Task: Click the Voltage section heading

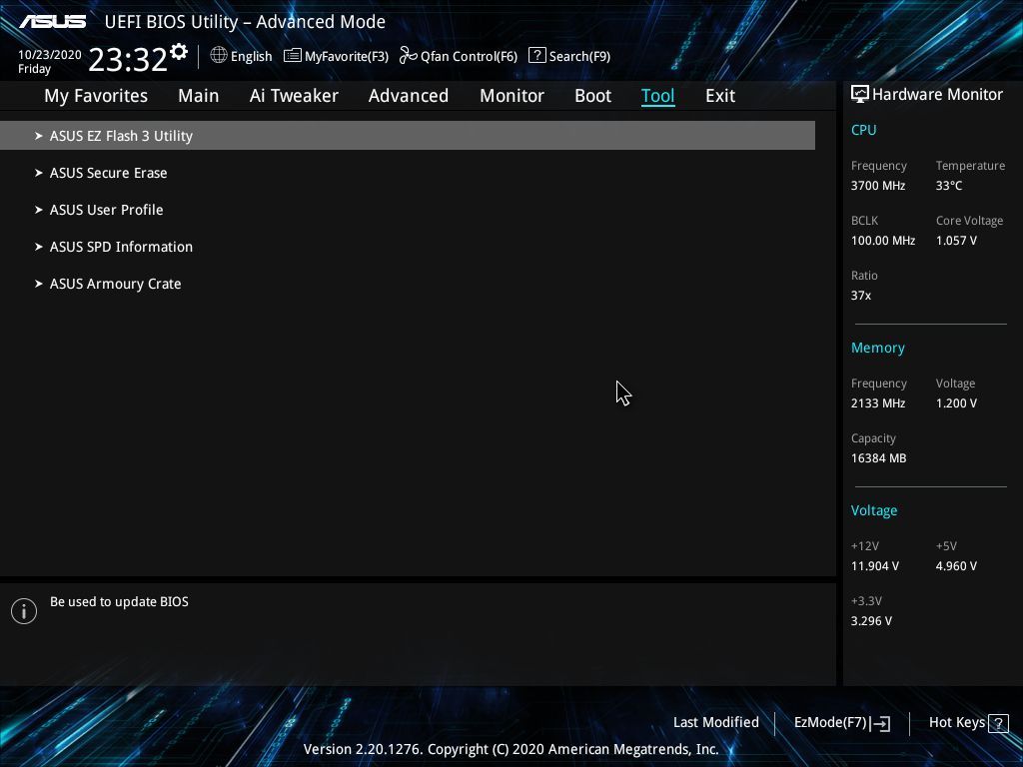Action: click(873, 510)
